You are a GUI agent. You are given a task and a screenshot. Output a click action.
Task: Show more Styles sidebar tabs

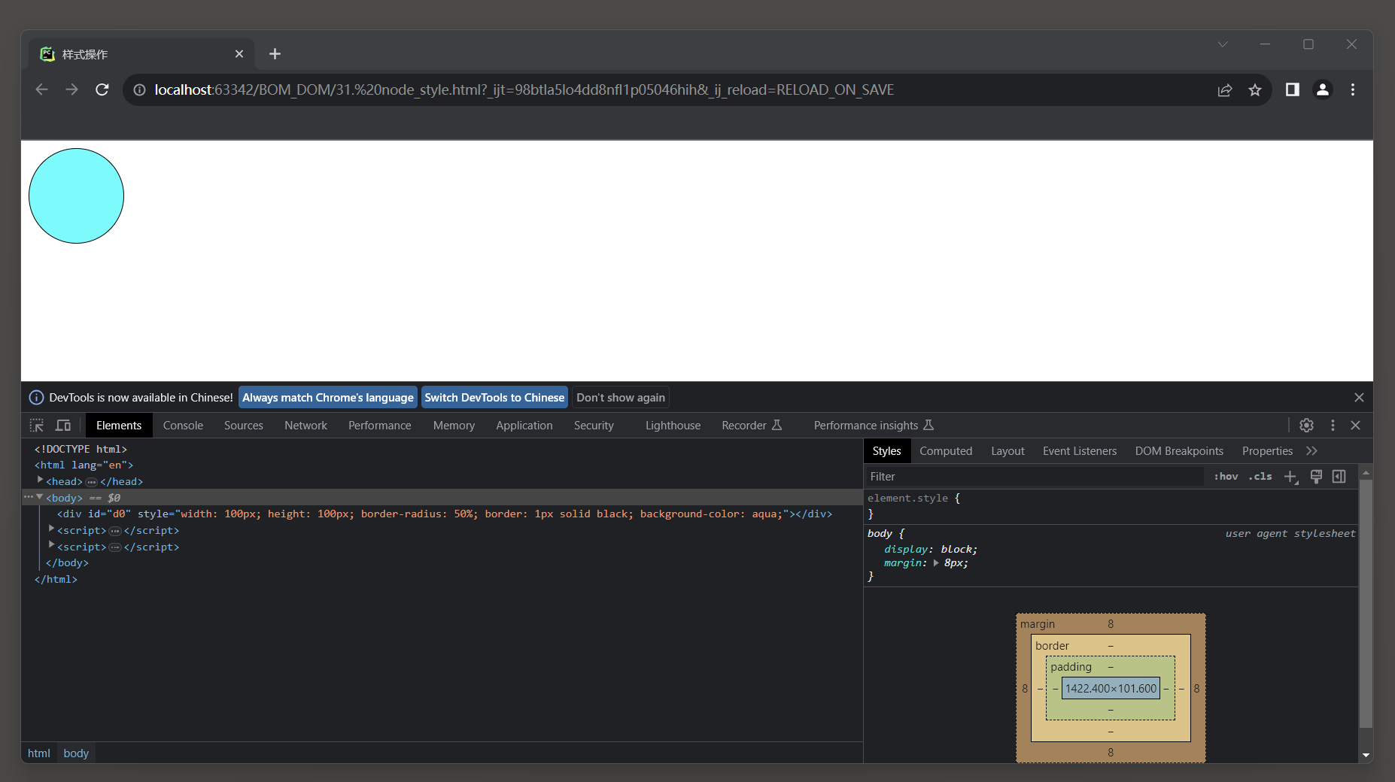coord(1312,451)
